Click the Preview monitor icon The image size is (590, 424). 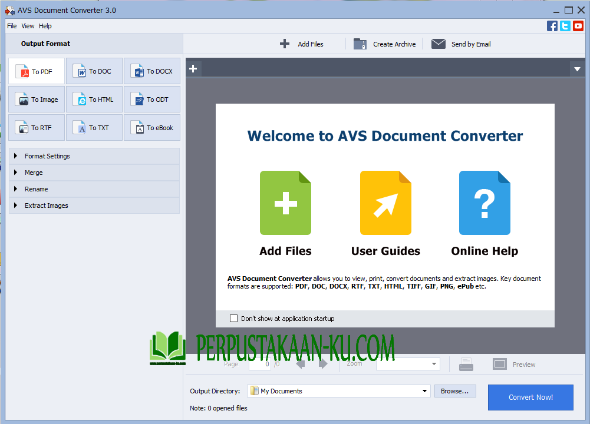point(500,365)
